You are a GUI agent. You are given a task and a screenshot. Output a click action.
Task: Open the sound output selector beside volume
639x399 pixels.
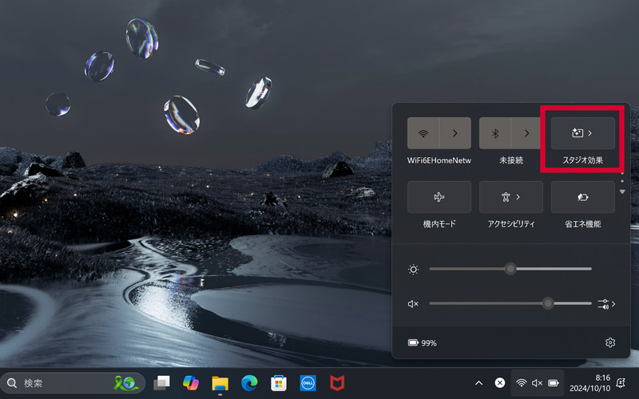click(606, 304)
